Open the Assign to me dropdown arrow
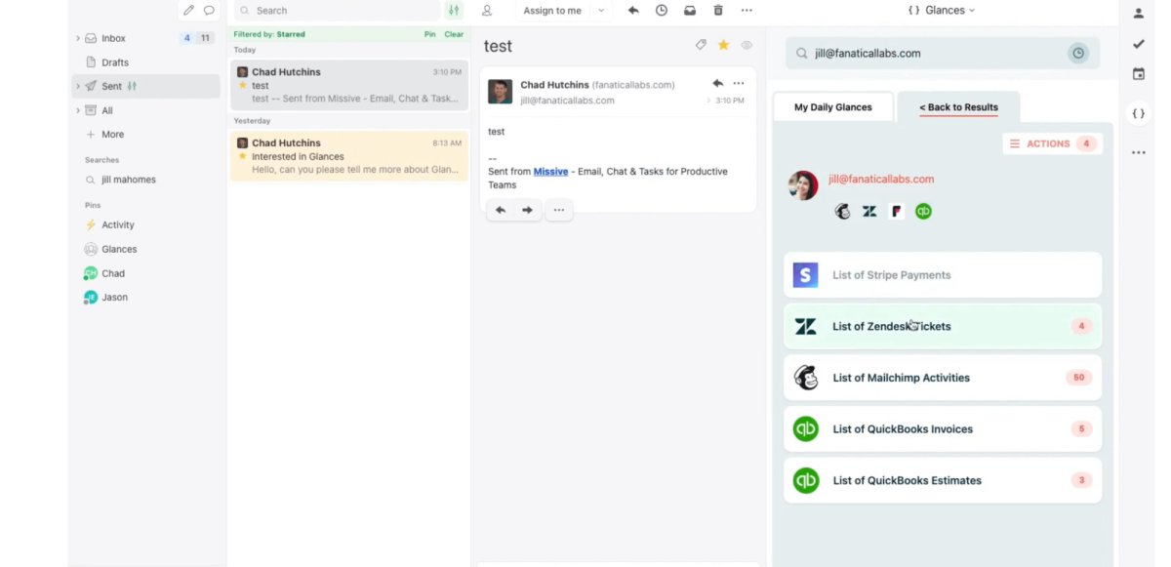 [600, 11]
